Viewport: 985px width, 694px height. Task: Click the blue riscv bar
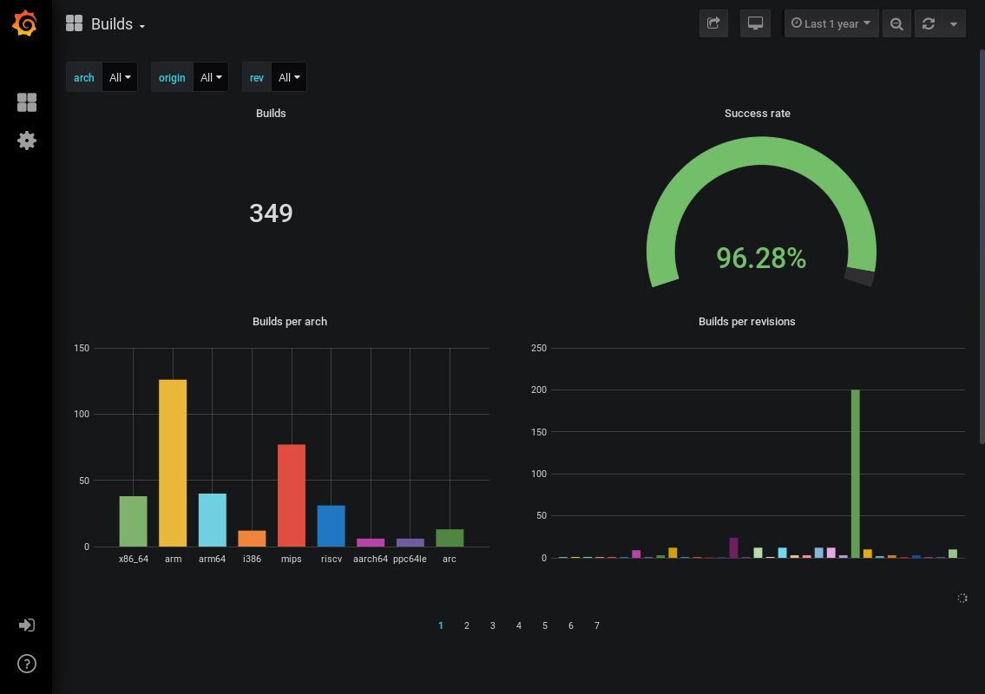coord(331,526)
